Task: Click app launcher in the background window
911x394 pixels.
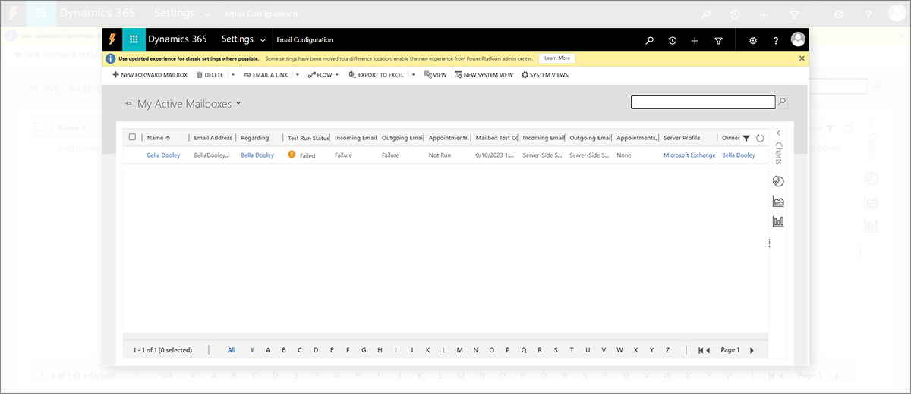Action: (41, 14)
